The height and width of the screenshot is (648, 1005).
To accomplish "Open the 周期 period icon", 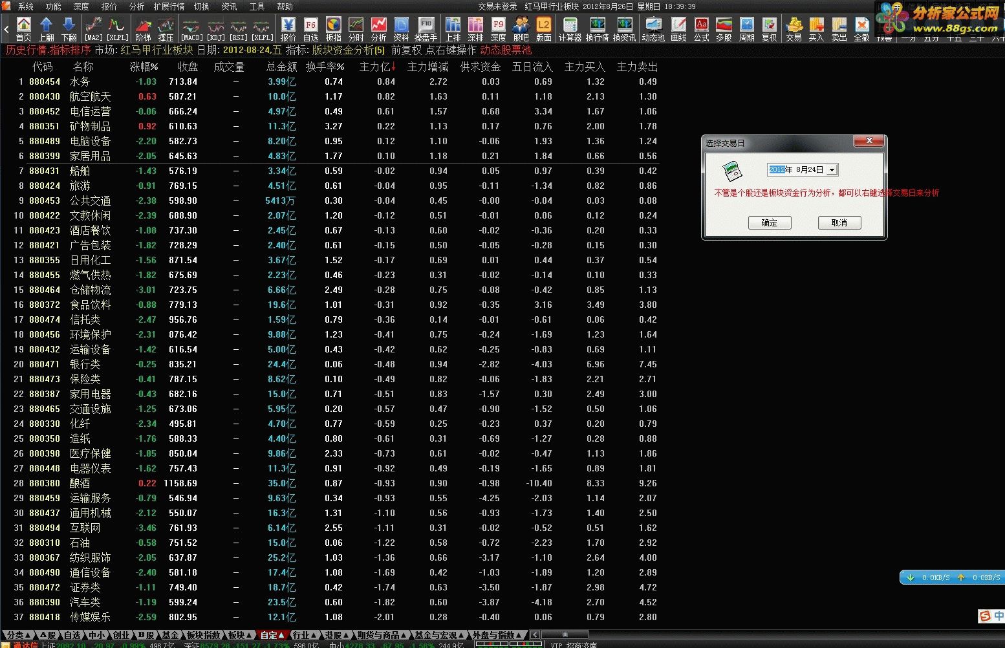I will click(746, 29).
